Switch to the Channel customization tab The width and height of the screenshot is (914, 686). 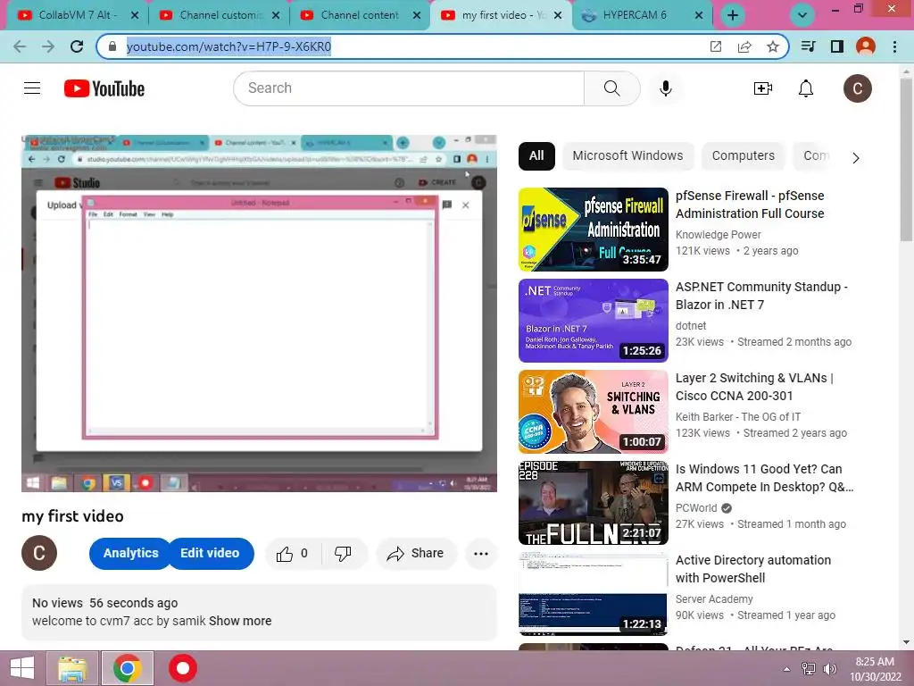pyautogui.click(x=220, y=15)
